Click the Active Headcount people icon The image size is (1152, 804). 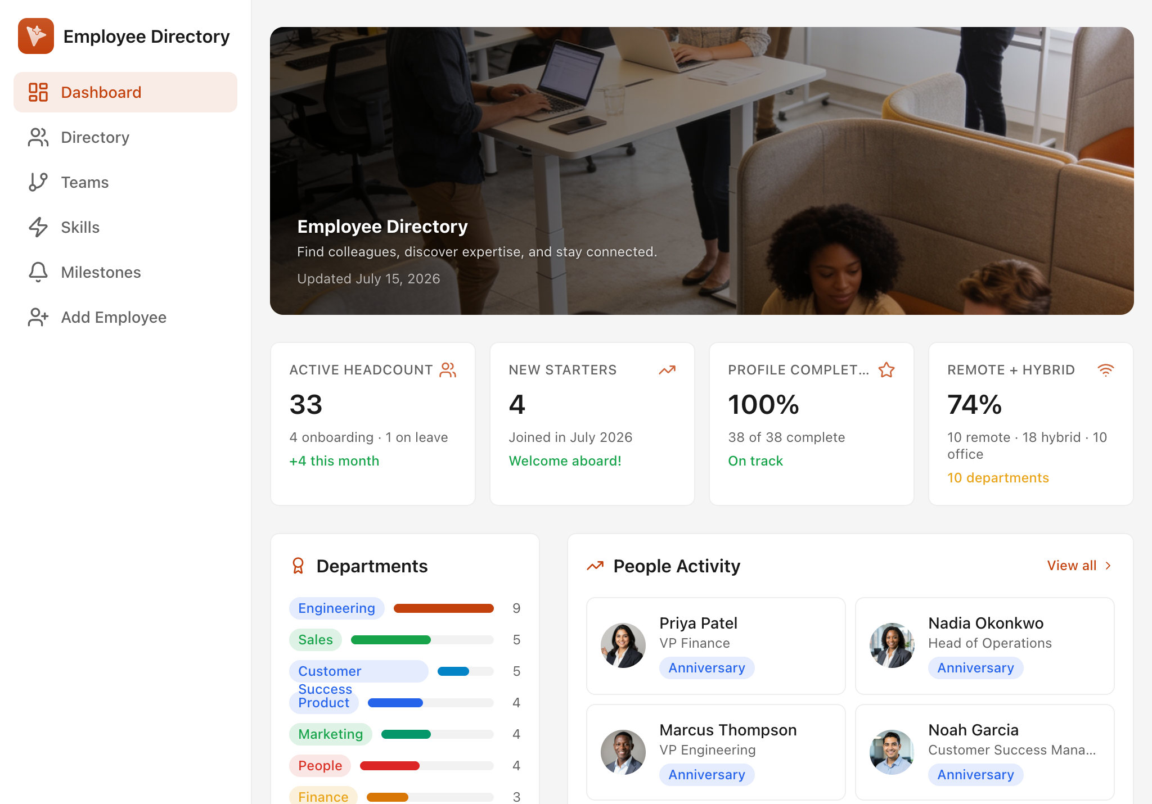pos(448,370)
